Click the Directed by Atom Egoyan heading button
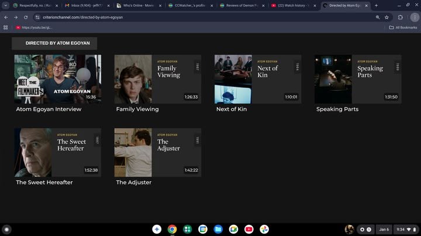 click(54, 43)
